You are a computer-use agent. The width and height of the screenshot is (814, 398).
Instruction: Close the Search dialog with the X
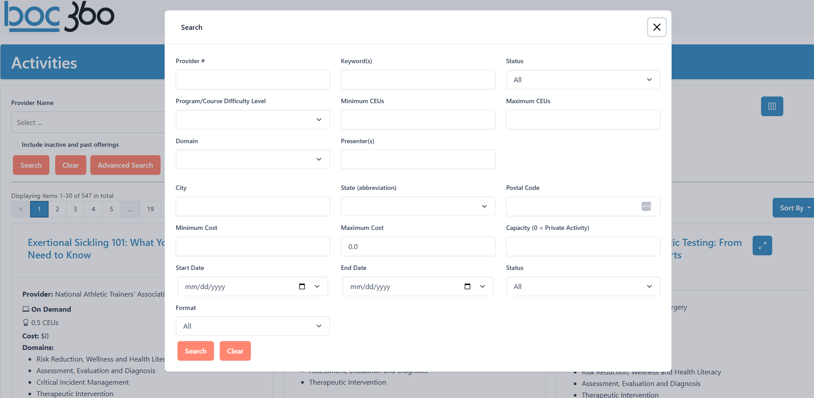pos(657,27)
